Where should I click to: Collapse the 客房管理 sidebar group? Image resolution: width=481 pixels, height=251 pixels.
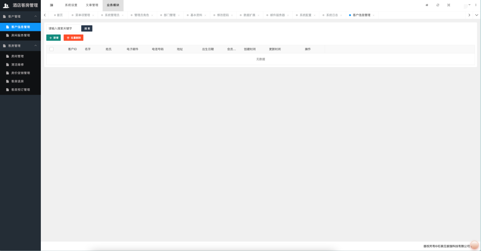click(x=36, y=46)
